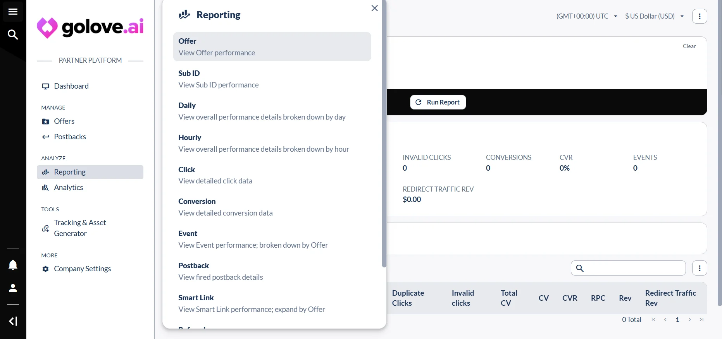This screenshot has width=722, height=339.
Task: Sort by Duplicate Clicks column
Action: [x=408, y=298]
